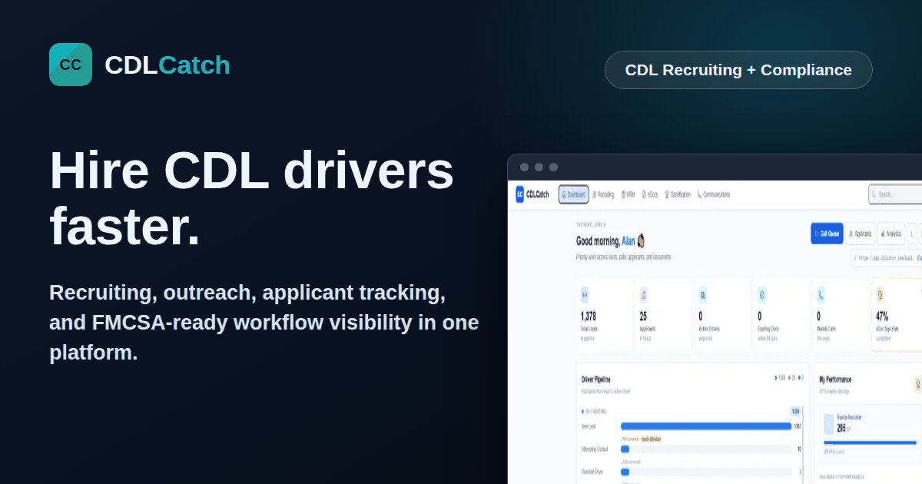Click the Attempting Contact progress bar
The image size is (922, 484).
706,449
